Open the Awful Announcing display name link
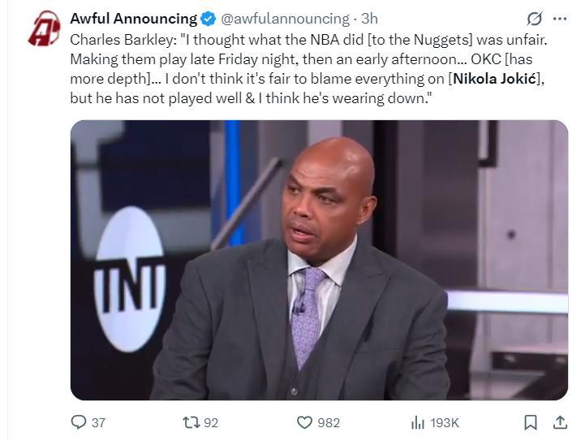This screenshot has width=581, height=441. coord(133,18)
